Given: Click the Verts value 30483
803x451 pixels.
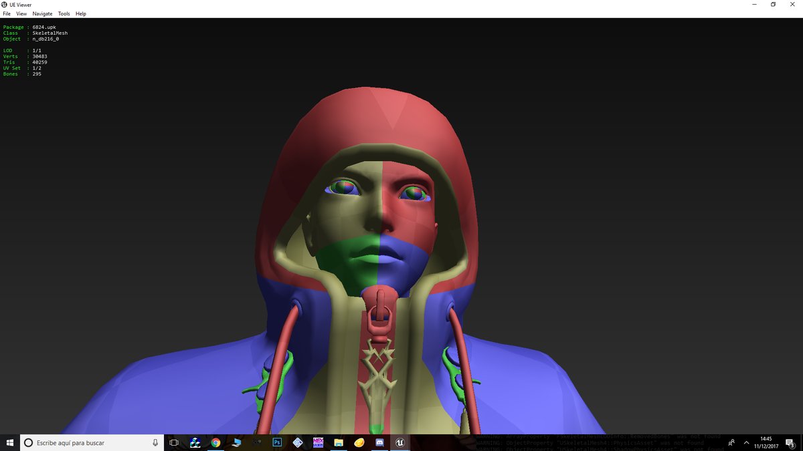Looking at the screenshot, I should pos(39,57).
